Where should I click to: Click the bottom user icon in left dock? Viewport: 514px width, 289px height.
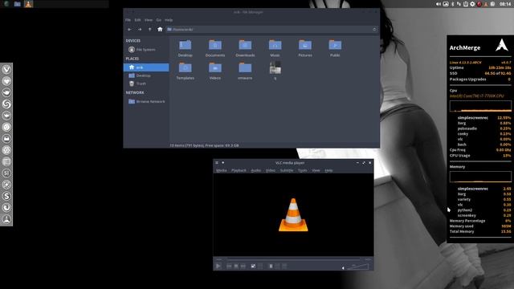(x=6, y=219)
